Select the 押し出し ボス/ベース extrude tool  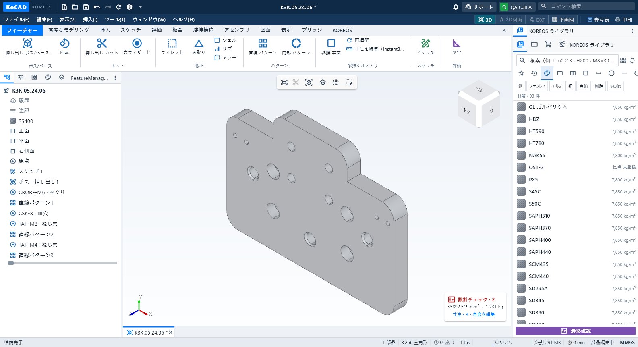(27, 47)
